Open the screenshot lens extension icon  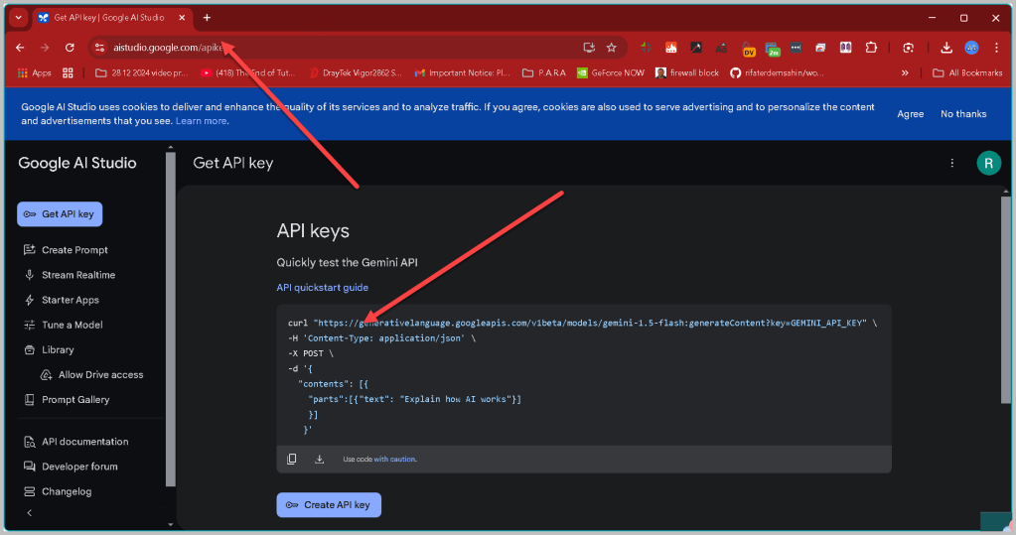point(909,48)
